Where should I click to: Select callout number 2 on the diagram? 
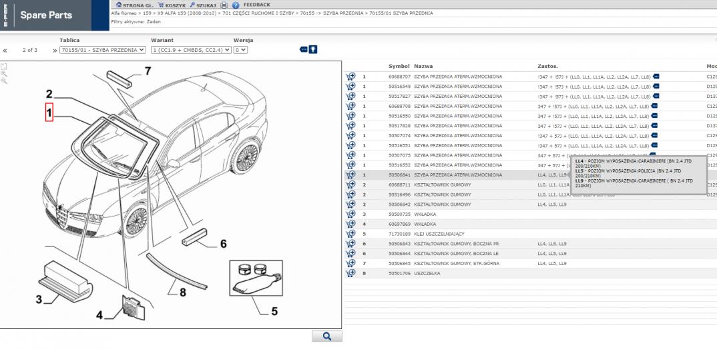[x=49, y=95]
